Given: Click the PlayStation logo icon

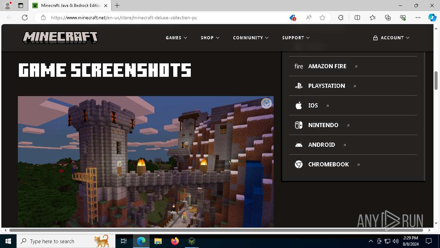Looking at the screenshot, I should coord(299,86).
